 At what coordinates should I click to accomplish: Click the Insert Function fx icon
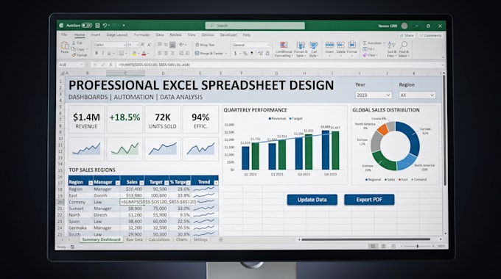111,65
